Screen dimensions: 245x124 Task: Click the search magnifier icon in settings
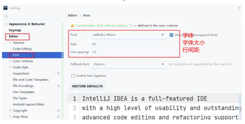tap(6, 16)
